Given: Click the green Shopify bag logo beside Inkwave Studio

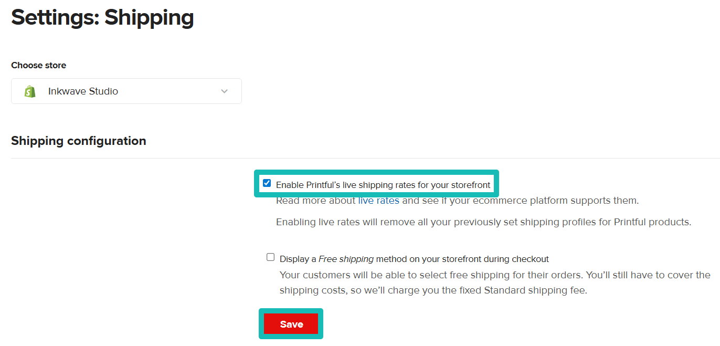Looking at the screenshot, I should tap(30, 91).
